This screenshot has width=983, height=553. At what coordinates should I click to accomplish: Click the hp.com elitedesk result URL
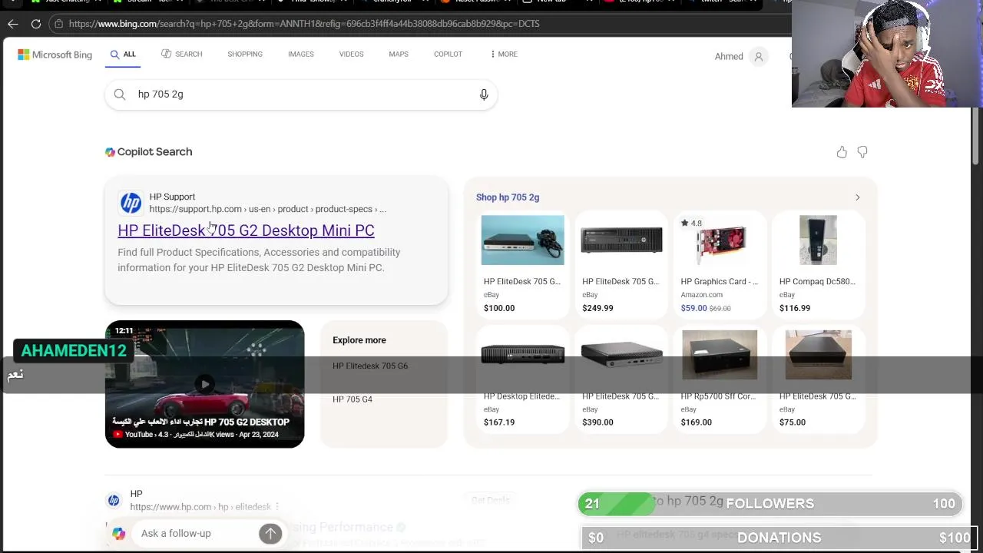(200, 507)
